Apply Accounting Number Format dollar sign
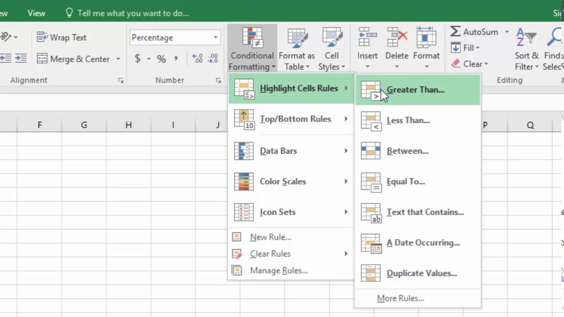The height and width of the screenshot is (317, 564). [137, 59]
